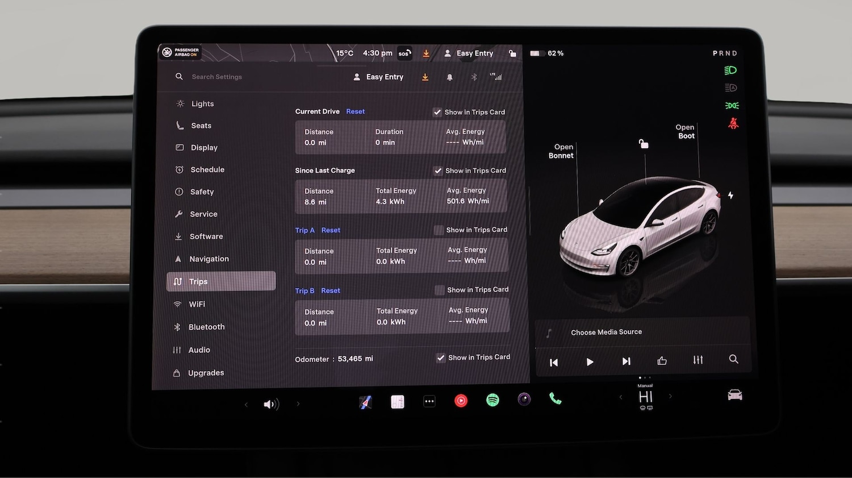The width and height of the screenshot is (852, 478).
Task: Open the Phone app at the bottom
Action: 555,399
